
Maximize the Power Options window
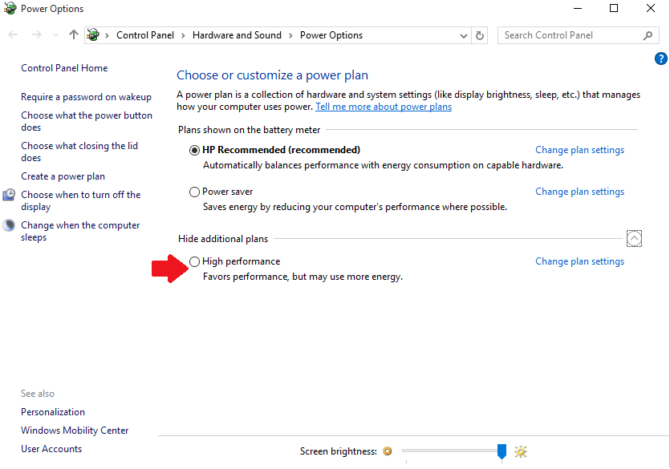tap(614, 9)
